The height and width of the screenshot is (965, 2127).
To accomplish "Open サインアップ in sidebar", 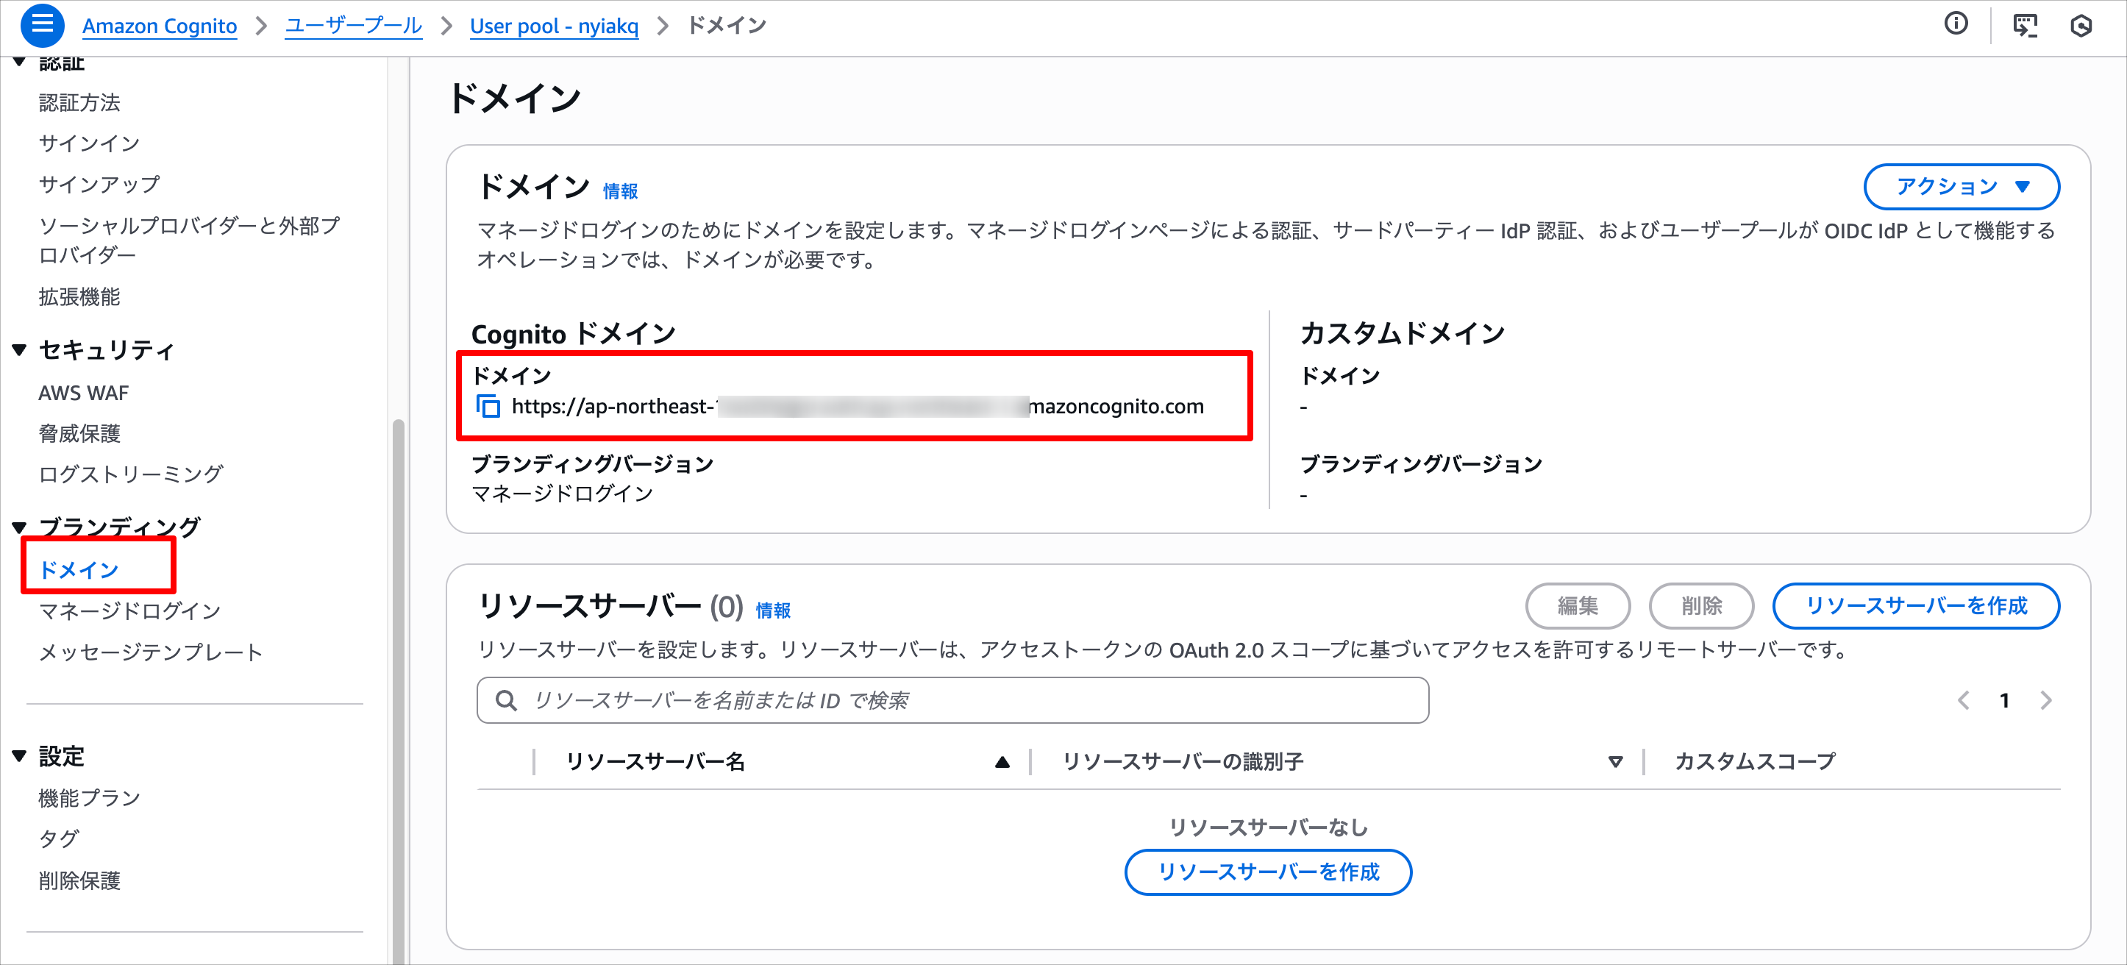I will (99, 184).
